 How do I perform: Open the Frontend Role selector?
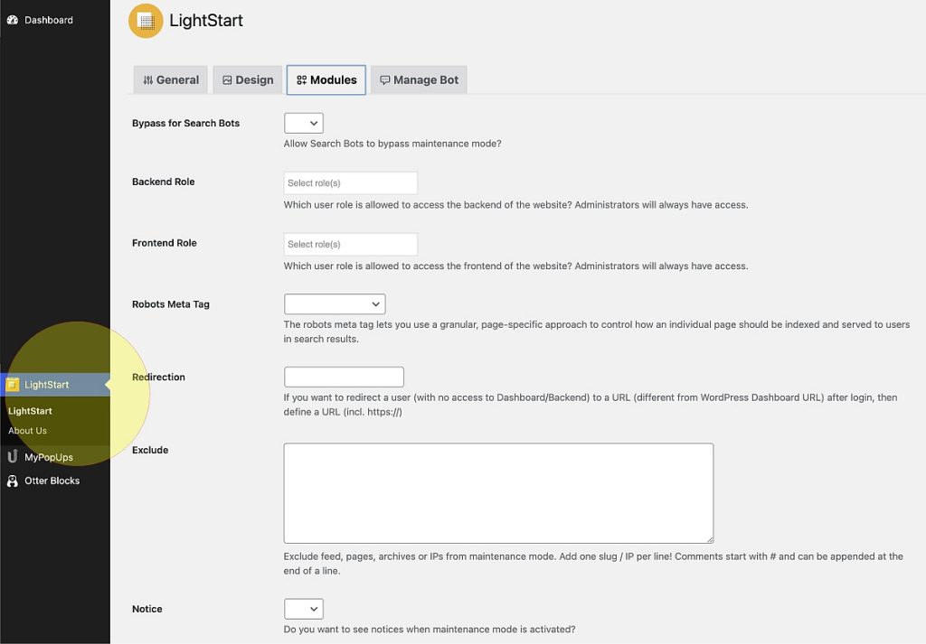[x=350, y=243]
